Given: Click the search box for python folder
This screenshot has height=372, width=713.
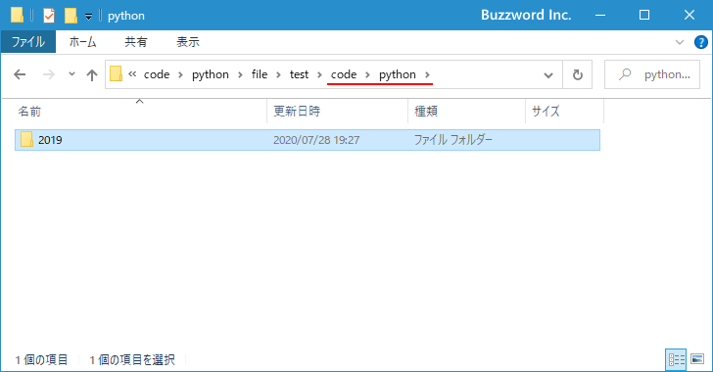Looking at the screenshot, I should [x=652, y=74].
